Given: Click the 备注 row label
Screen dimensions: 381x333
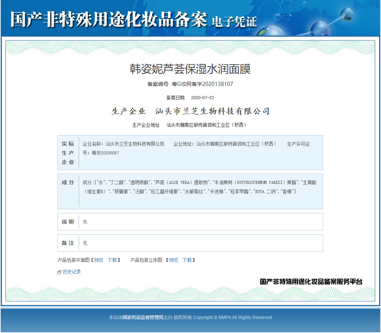Looking at the screenshot, I should [x=68, y=243].
